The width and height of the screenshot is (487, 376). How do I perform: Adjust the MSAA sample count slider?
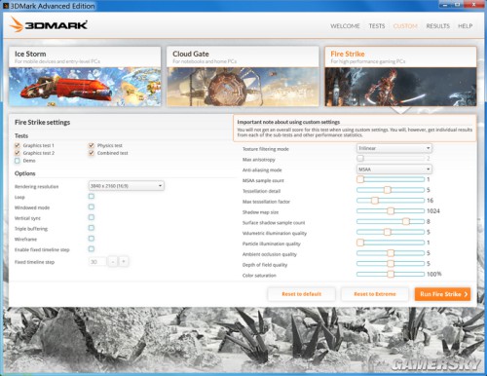[x=391, y=179]
